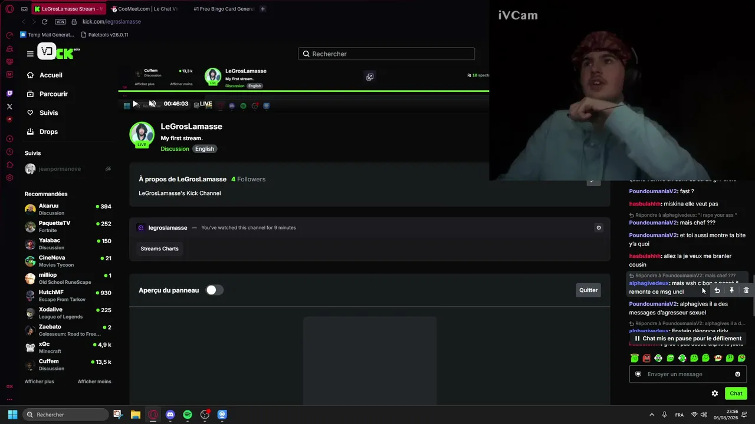This screenshot has height=424, width=755.
Task: Open the Kick hamburger sidebar menu
Action: [x=30, y=54]
